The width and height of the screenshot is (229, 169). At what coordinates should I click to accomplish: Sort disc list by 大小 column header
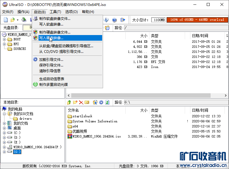click(x=144, y=36)
